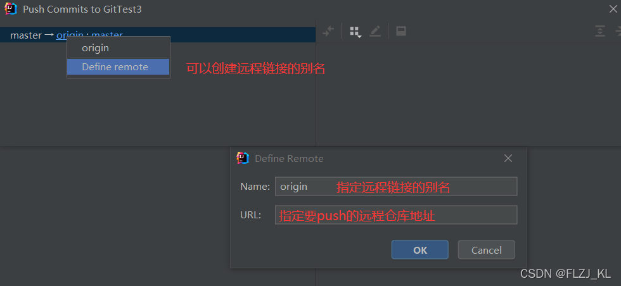Cancel the Define Remote dialog
This screenshot has height=286, width=621.
(487, 250)
